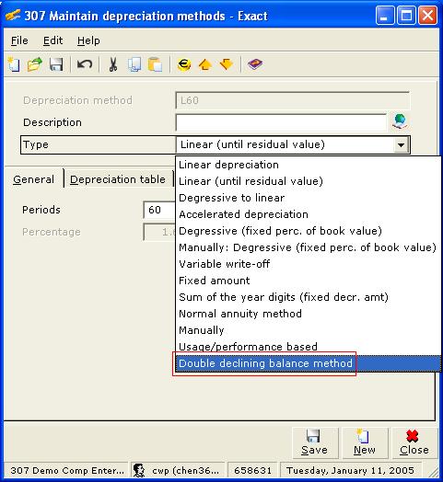Viewport: 443px width, 482px height.
Task: Click the Paste clipboard toolbar icon
Action: tap(155, 64)
